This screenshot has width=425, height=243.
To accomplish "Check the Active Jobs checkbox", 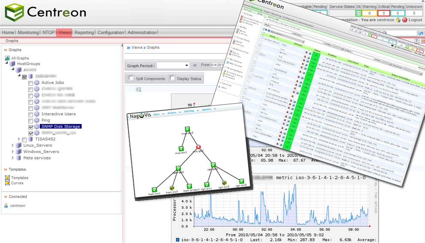I will (30, 83).
